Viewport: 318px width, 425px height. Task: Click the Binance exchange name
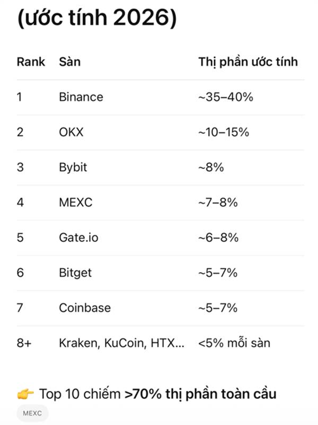pyautogui.click(x=81, y=97)
